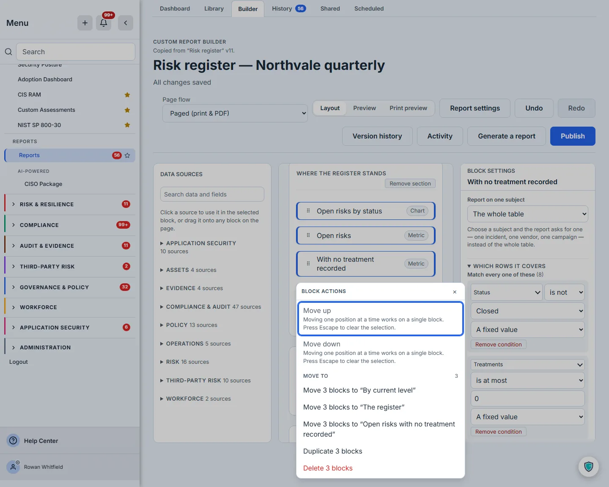Open the 'is not' operator dropdown
Image resolution: width=609 pixels, height=487 pixels.
[x=565, y=292]
